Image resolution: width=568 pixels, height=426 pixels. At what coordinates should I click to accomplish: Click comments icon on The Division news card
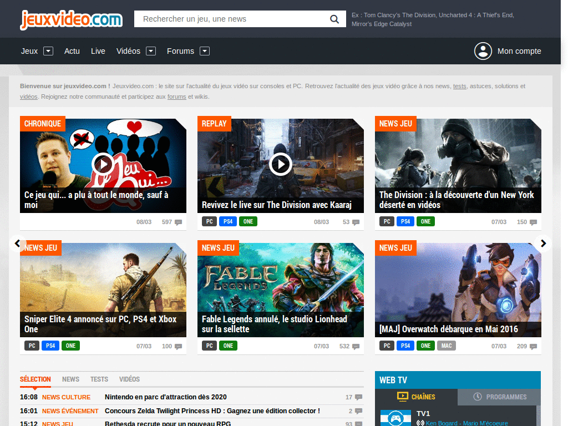(x=533, y=222)
